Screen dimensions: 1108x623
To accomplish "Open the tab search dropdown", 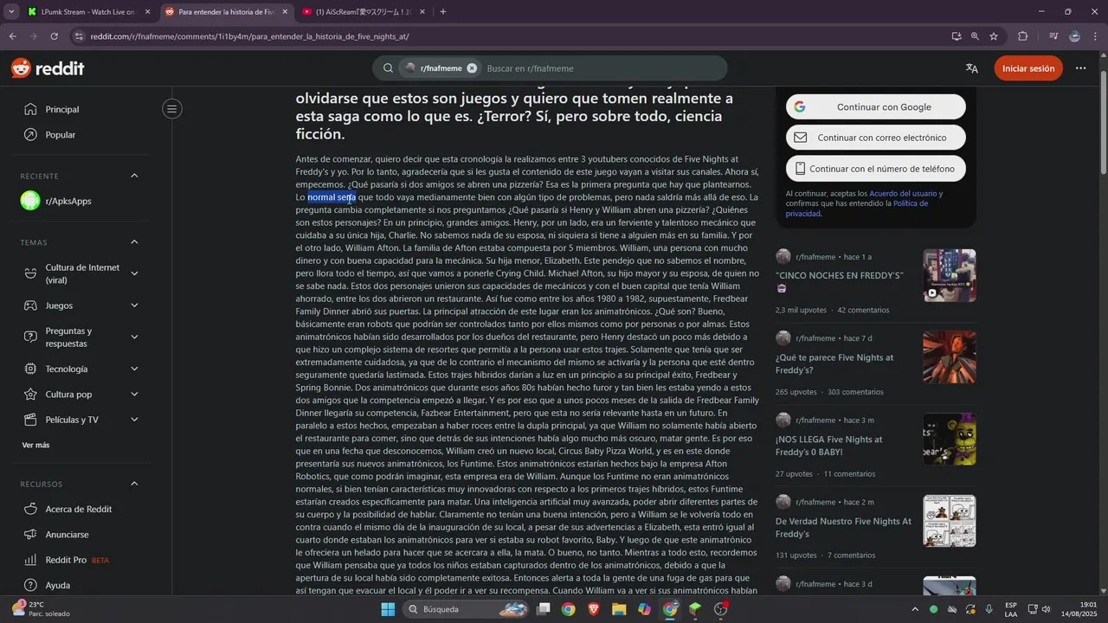I will pos(10,12).
